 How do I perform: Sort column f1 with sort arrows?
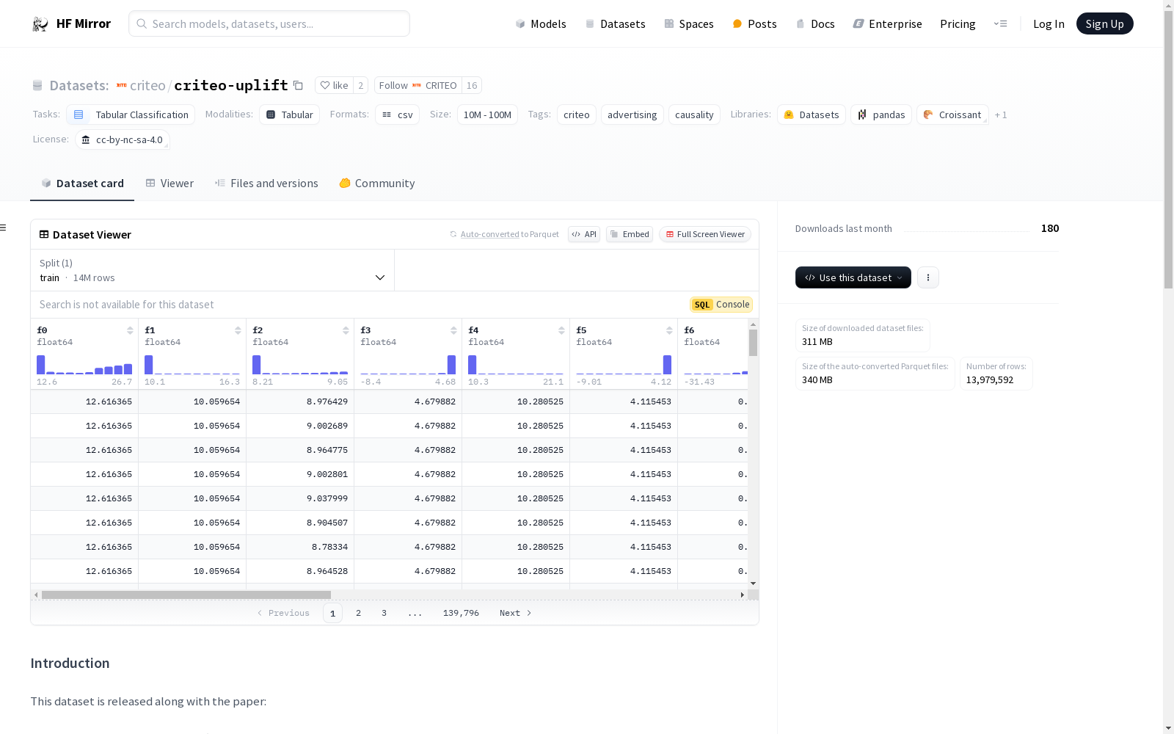238,330
